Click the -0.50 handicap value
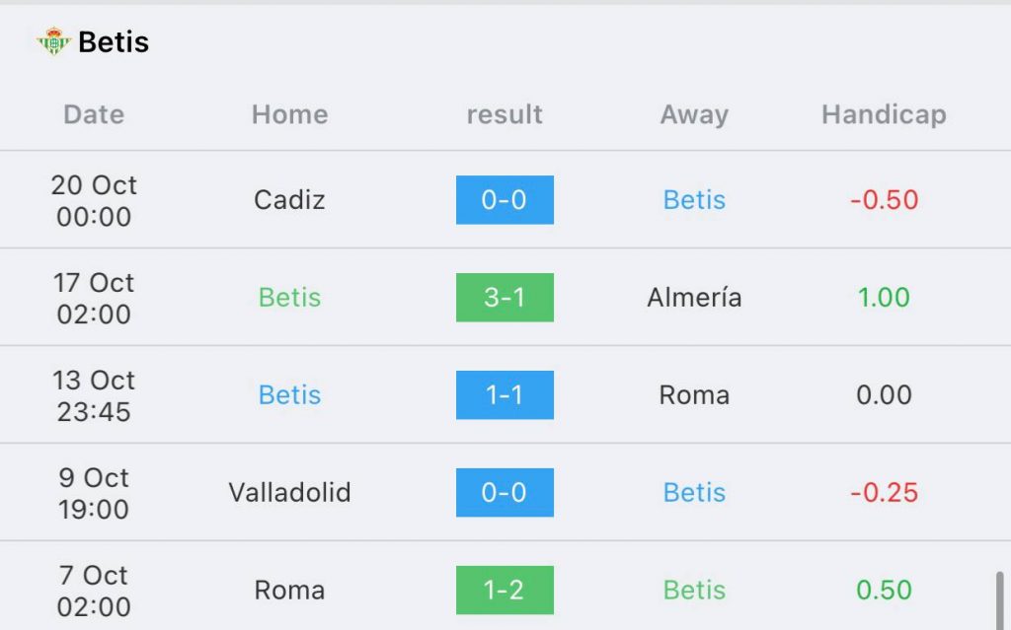 tap(884, 200)
